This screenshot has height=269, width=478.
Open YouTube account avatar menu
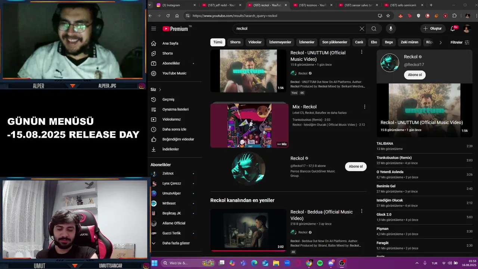point(467,29)
